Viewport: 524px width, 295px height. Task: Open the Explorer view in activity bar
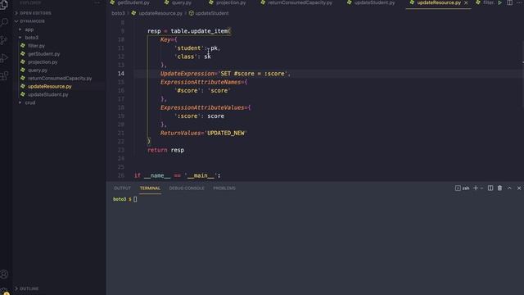click(x=3, y=5)
